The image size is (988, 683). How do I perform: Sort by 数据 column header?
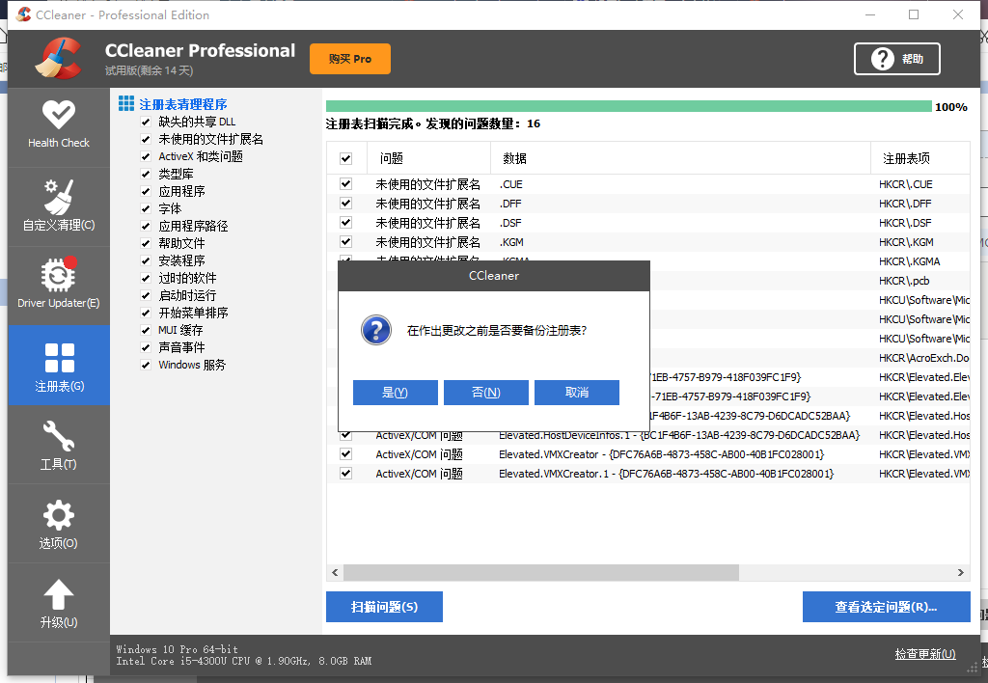tap(680, 158)
